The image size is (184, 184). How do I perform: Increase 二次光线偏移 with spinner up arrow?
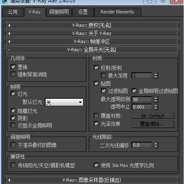(x=156, y=144)
